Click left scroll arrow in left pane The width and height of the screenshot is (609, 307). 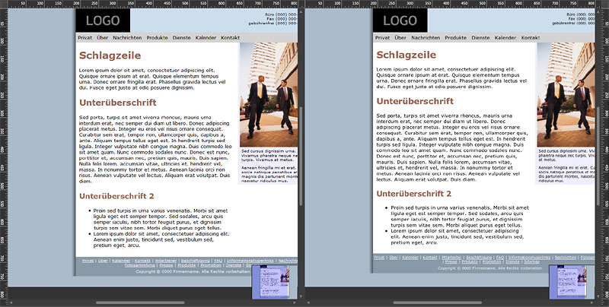(x=10, y=302)
